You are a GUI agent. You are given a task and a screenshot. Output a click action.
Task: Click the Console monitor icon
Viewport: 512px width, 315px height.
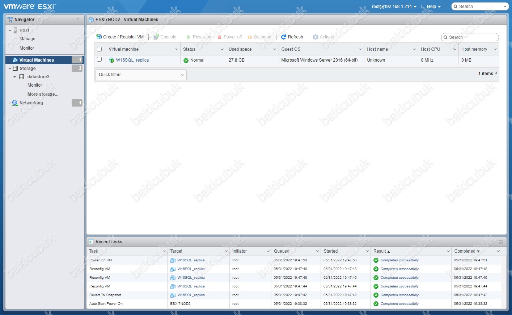coord(156,37)
